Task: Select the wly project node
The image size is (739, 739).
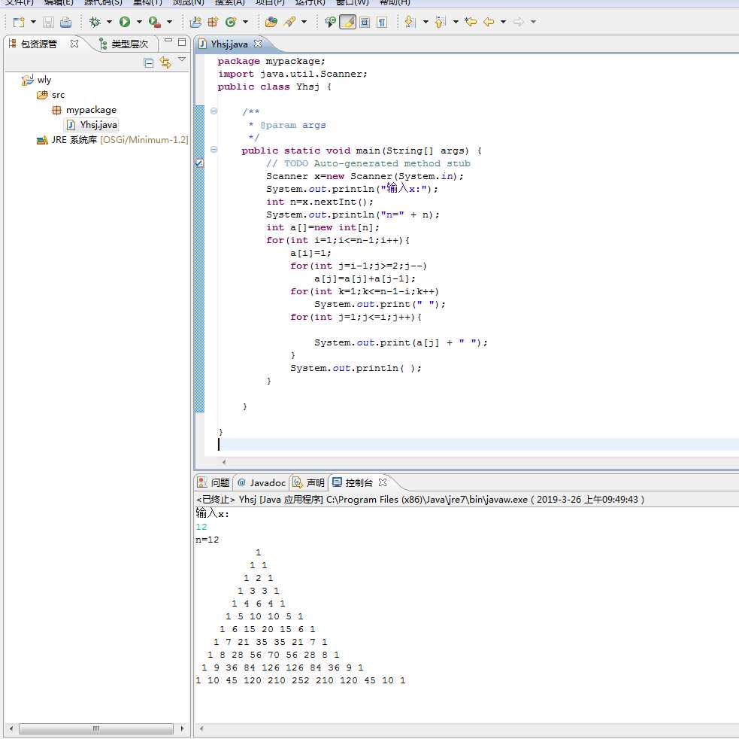Action: point(36,80)
